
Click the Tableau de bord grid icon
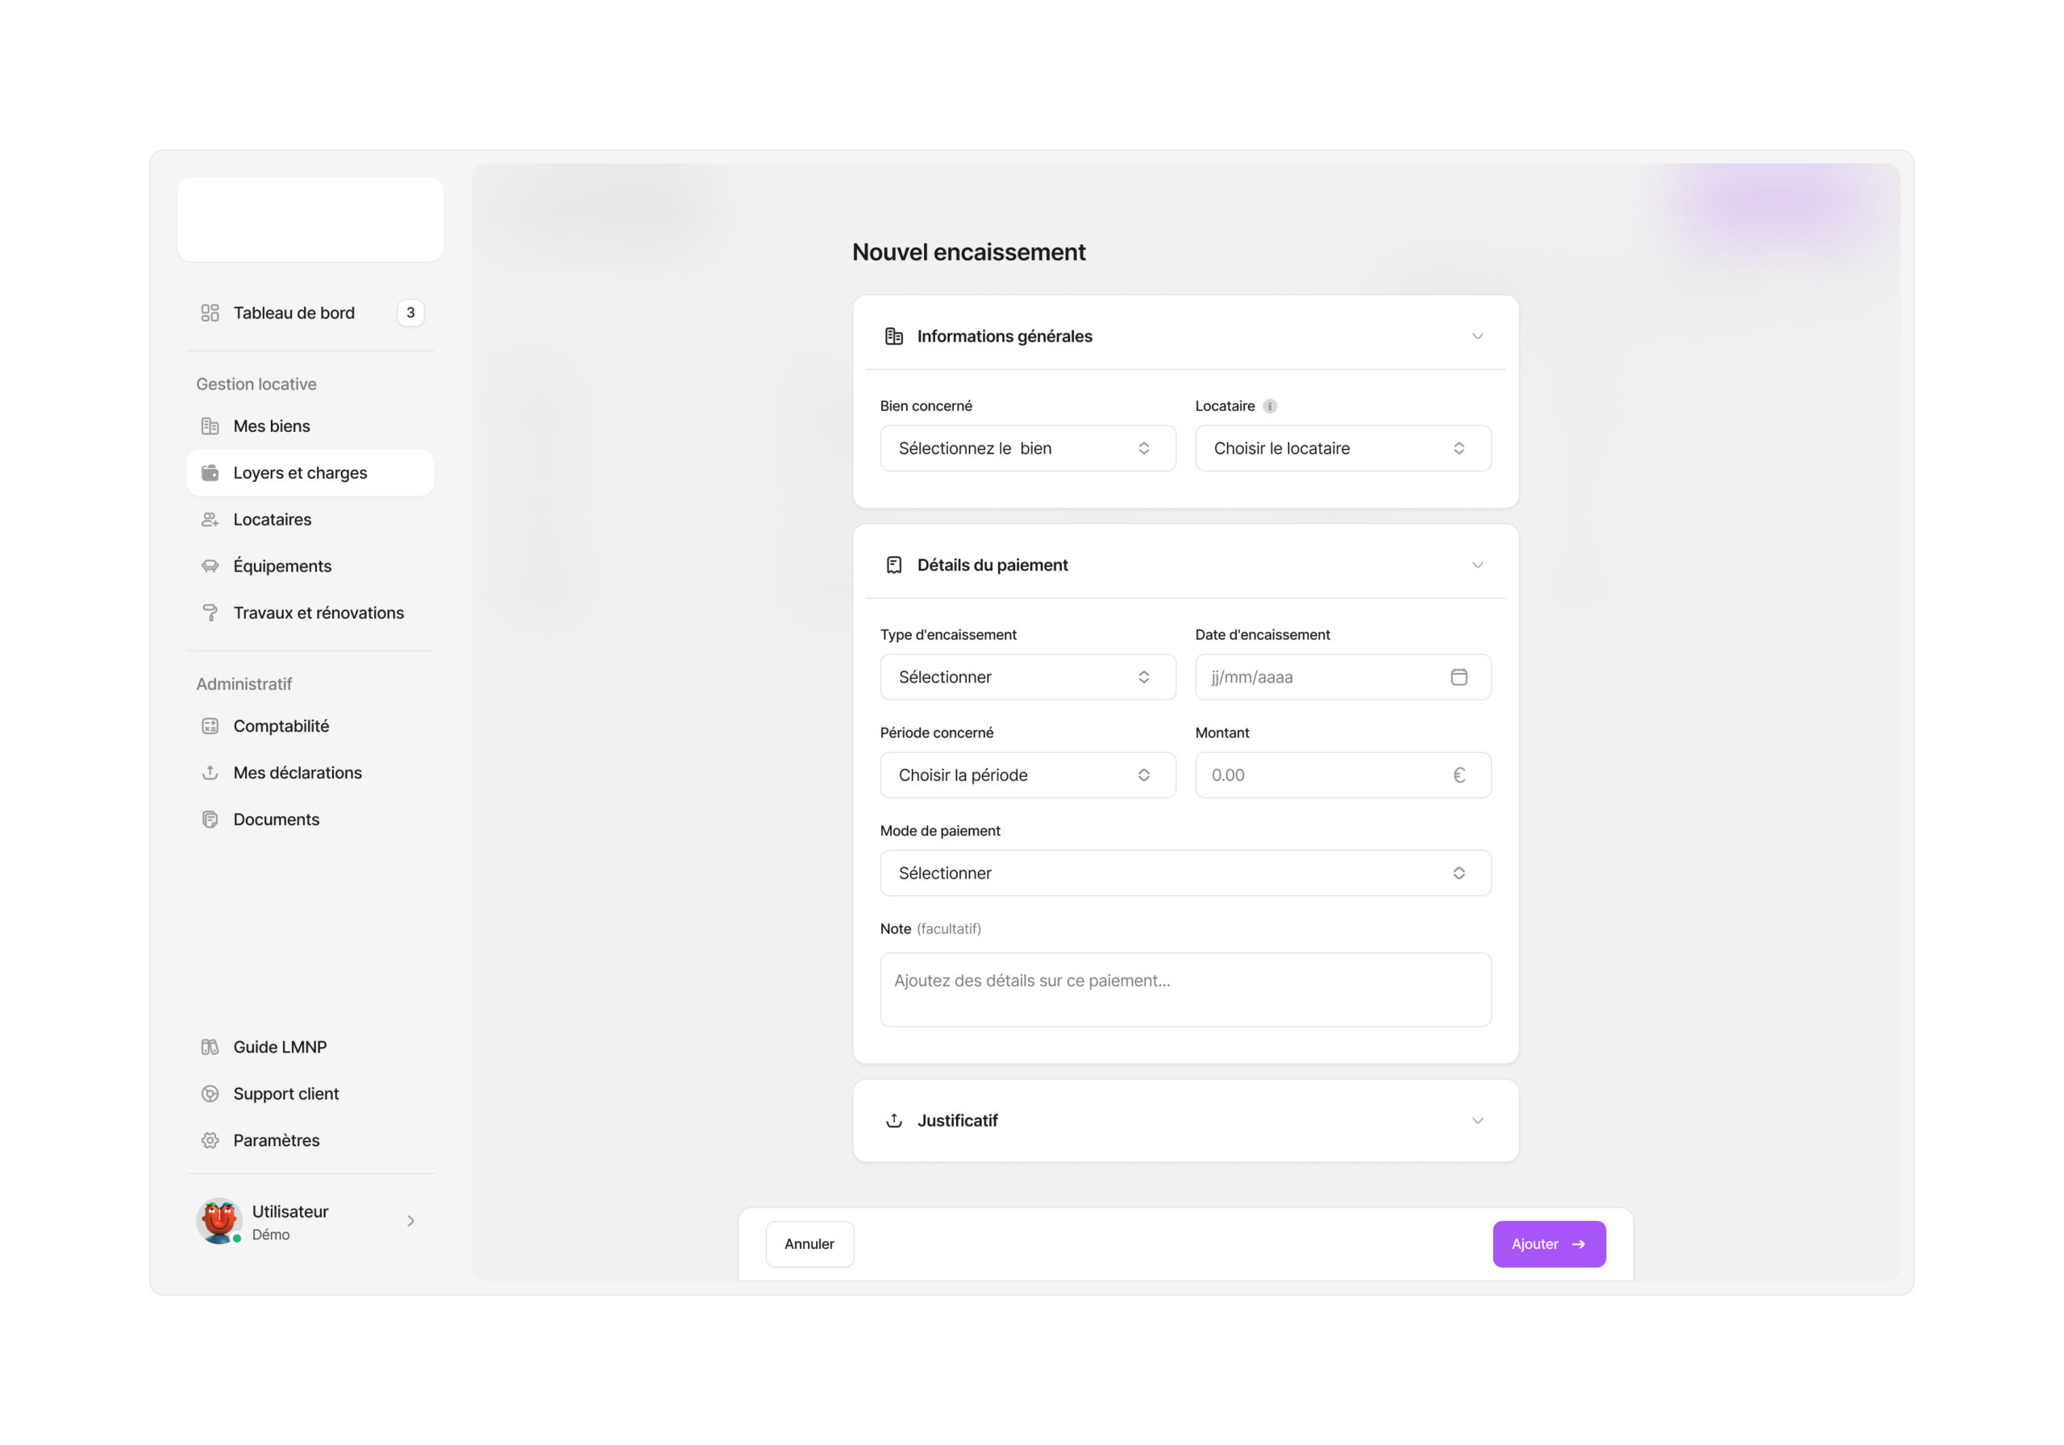point(210,313)
